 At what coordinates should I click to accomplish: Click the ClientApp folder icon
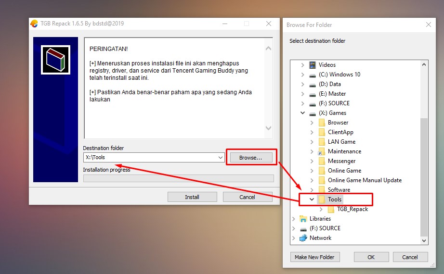click(x=322, y=132)
